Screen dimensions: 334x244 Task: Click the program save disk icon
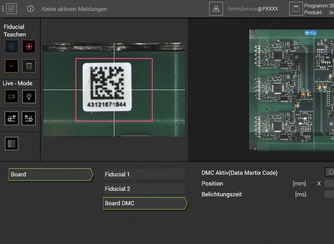(295, 9)
